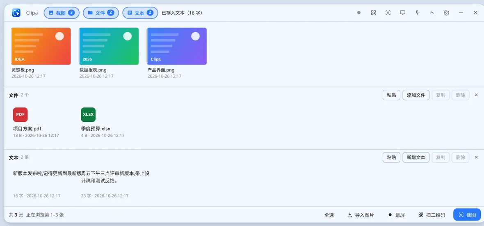The height and width of the screenshot is (226, 484).
Task: Click the blue 截图 button
Action: tap(467, 215)
